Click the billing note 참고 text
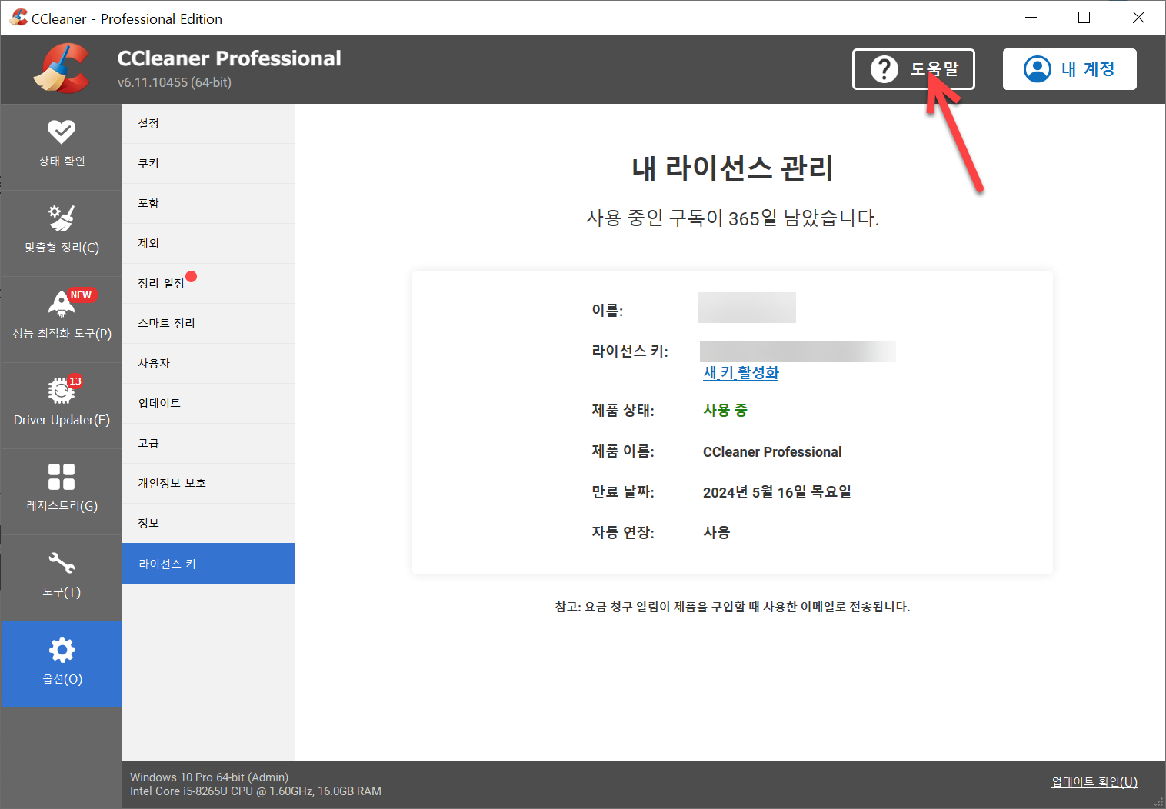The image size is (1166, 809). [x=732, y=607]
